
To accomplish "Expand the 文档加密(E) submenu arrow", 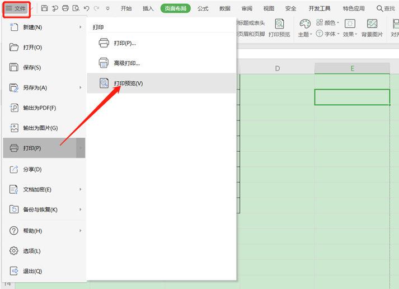I will click(81, 189).
